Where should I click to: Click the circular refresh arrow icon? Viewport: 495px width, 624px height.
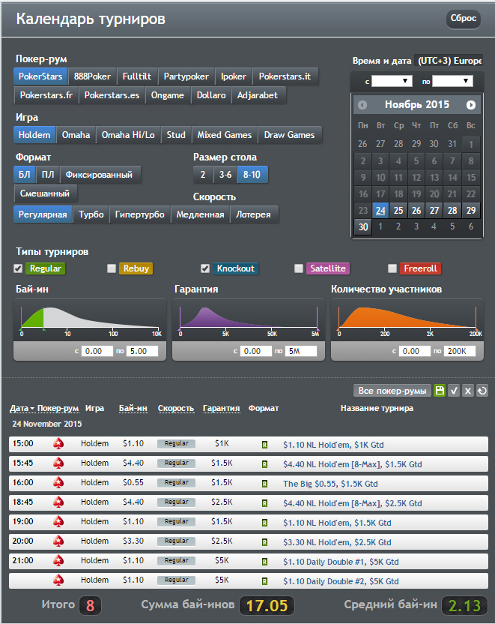point(482,391)
